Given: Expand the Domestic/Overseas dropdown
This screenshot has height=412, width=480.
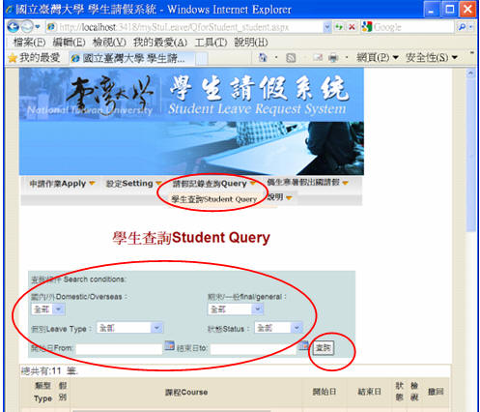Looking at the screenshot, I should click(58, 309).
